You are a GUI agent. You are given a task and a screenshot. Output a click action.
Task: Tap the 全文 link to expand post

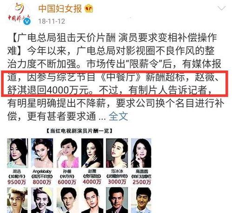coord(119,116)
